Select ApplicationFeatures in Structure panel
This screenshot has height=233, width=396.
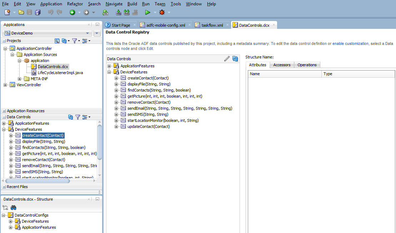(x=39, y=227)
